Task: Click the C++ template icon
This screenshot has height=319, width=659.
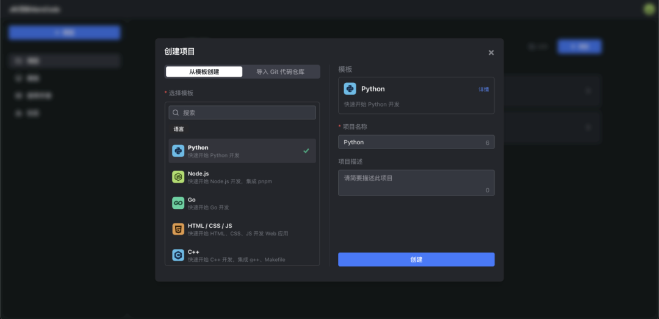Action: [x=178, y=255]
